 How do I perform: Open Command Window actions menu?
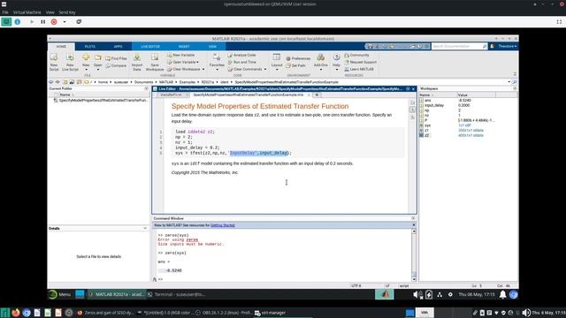[x=413, y=218]
